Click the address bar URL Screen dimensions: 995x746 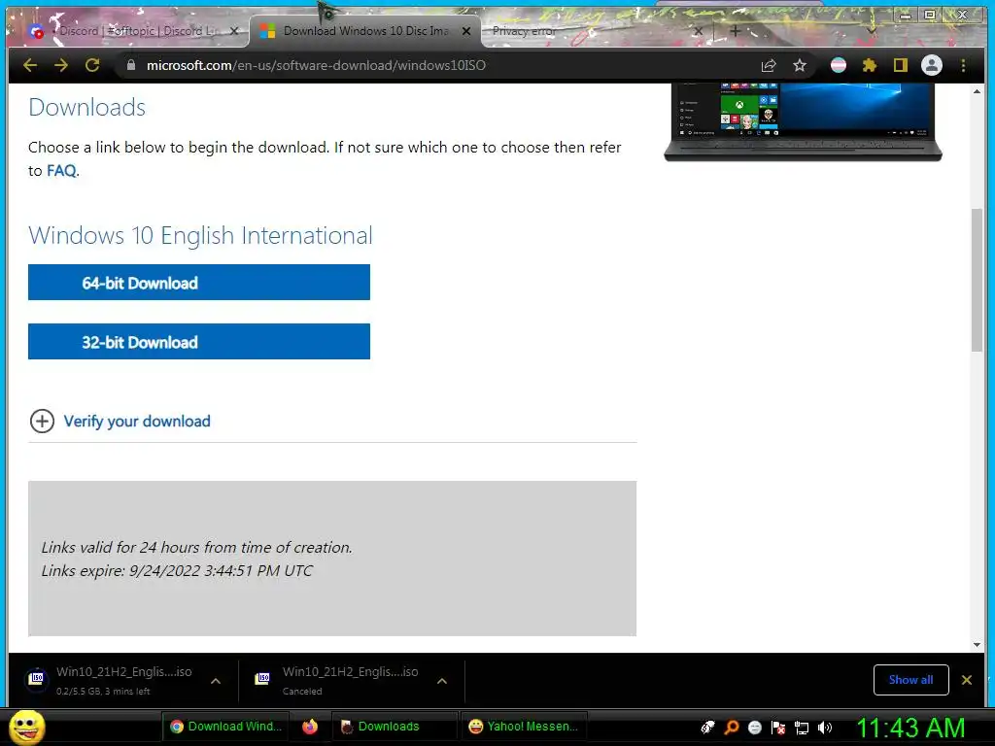pos(316,65)
